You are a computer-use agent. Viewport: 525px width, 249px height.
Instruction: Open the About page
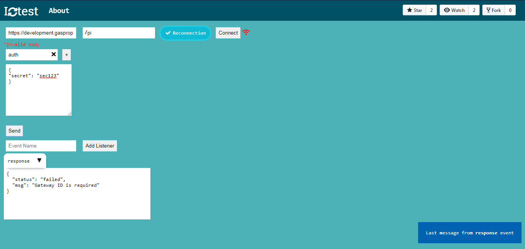coord(58,10)
